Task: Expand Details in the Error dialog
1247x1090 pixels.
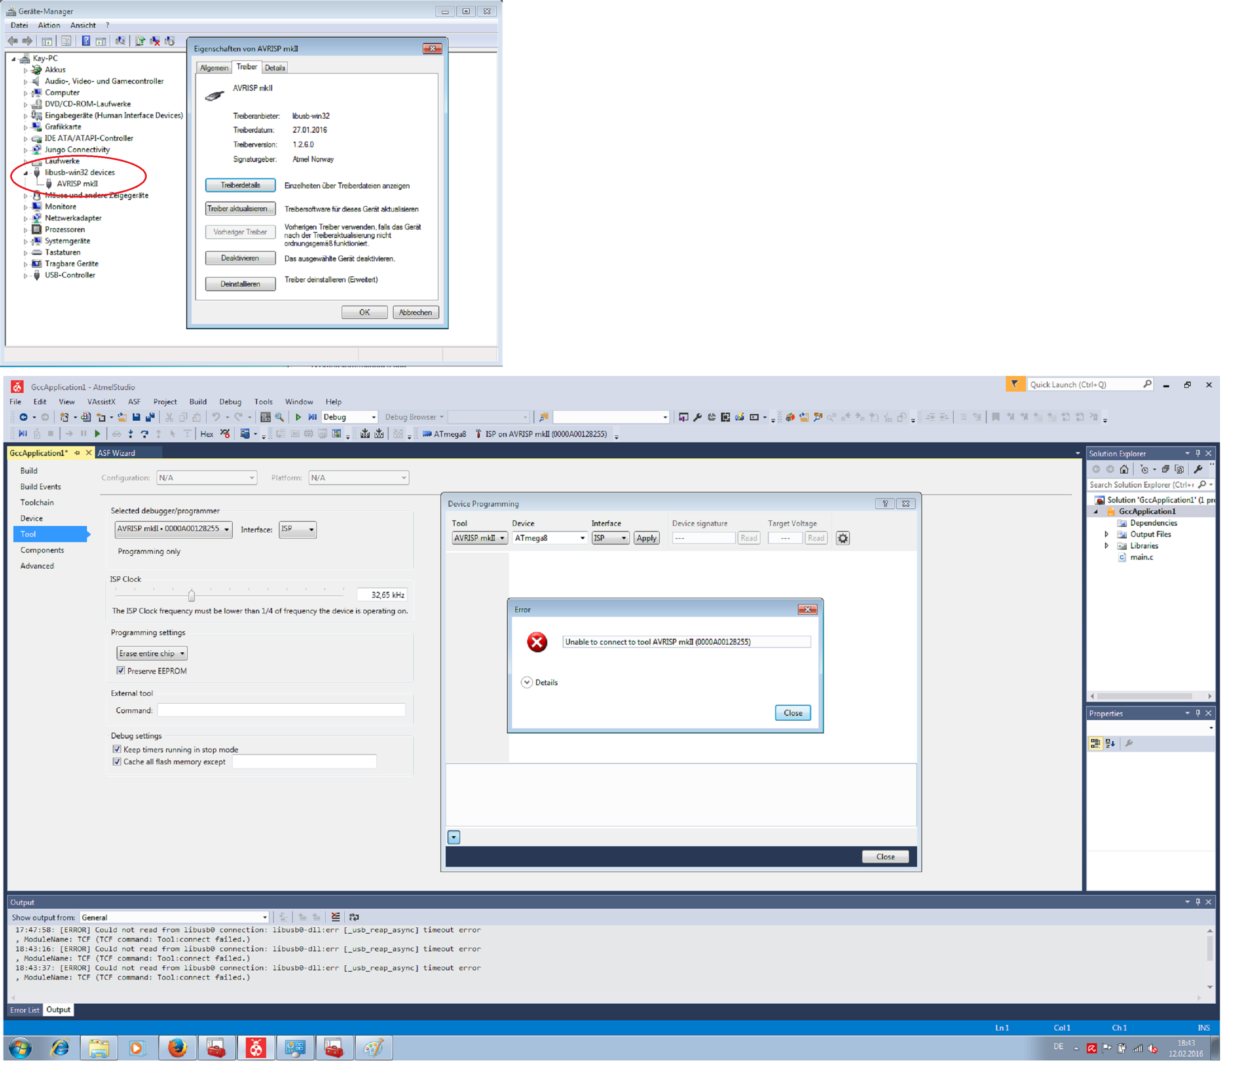Action: coord(527,682)
